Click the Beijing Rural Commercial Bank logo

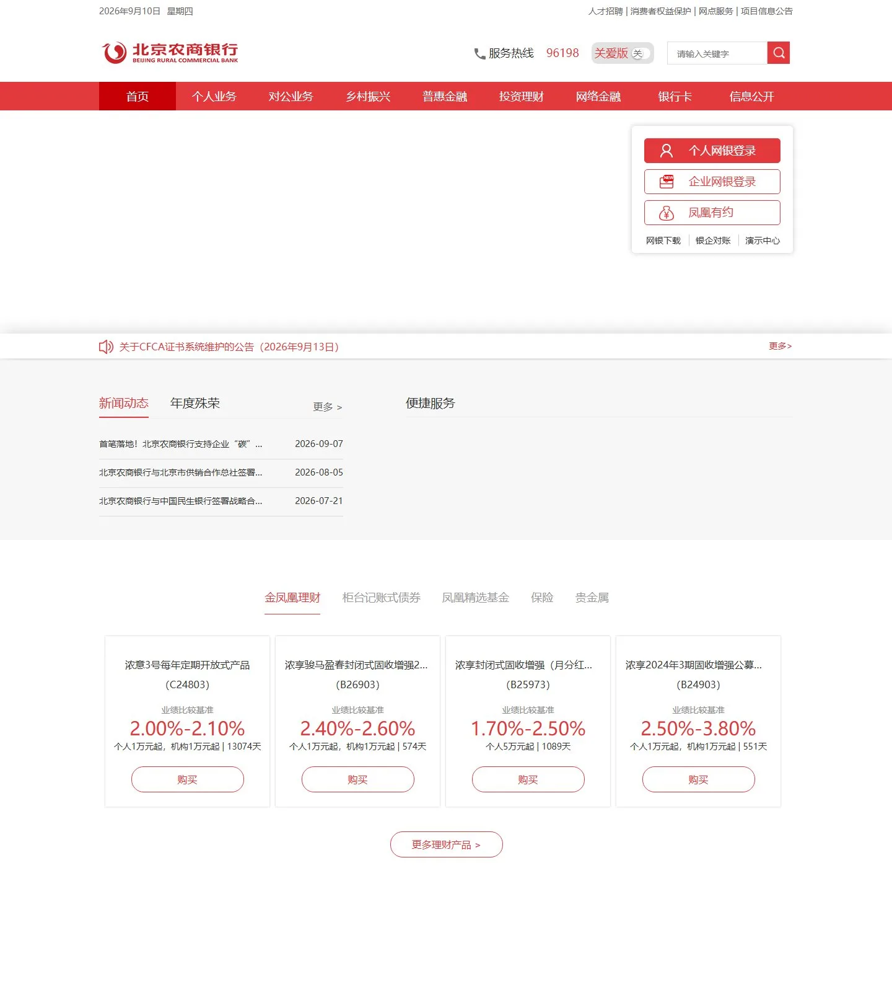pyautogui.click(x=170, y=53)
